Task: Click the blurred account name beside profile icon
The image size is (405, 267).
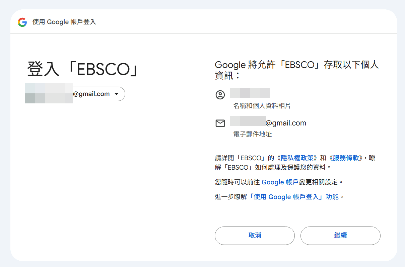Action: [250, 93]
